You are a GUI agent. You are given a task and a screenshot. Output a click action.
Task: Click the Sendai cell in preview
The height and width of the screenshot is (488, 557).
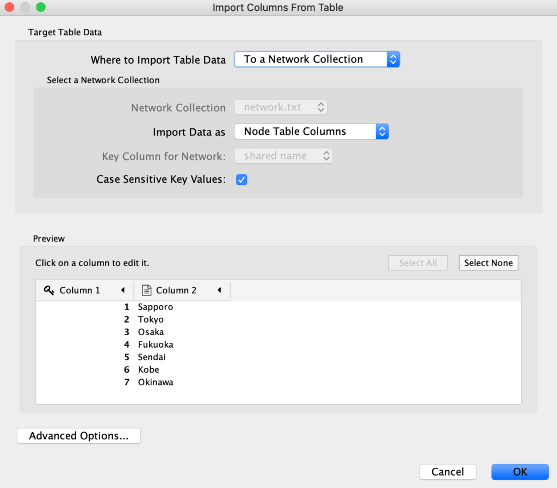pos(152,357)
